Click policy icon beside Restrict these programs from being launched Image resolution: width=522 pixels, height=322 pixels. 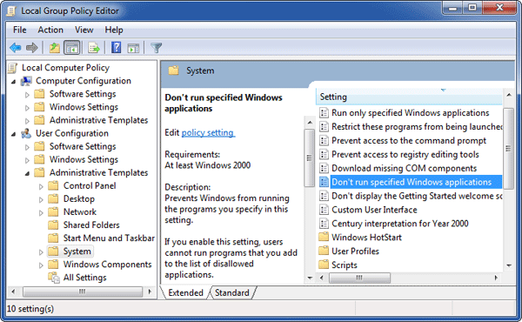[x=324, y=126]
